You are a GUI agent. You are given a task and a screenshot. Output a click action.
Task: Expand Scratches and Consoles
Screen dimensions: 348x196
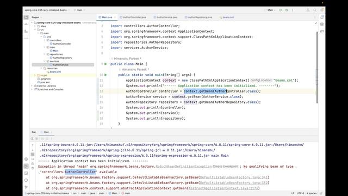[x=32, y=89]
